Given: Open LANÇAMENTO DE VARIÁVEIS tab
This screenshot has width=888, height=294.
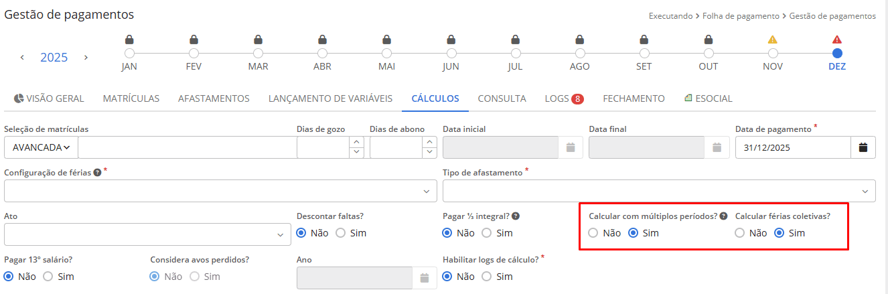Looking at the screenshot, I should tap(330, 98).
